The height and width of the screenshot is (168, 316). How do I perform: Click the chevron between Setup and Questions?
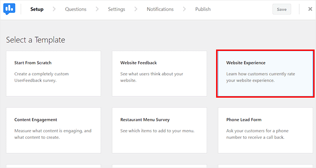[x=54, y=9]
